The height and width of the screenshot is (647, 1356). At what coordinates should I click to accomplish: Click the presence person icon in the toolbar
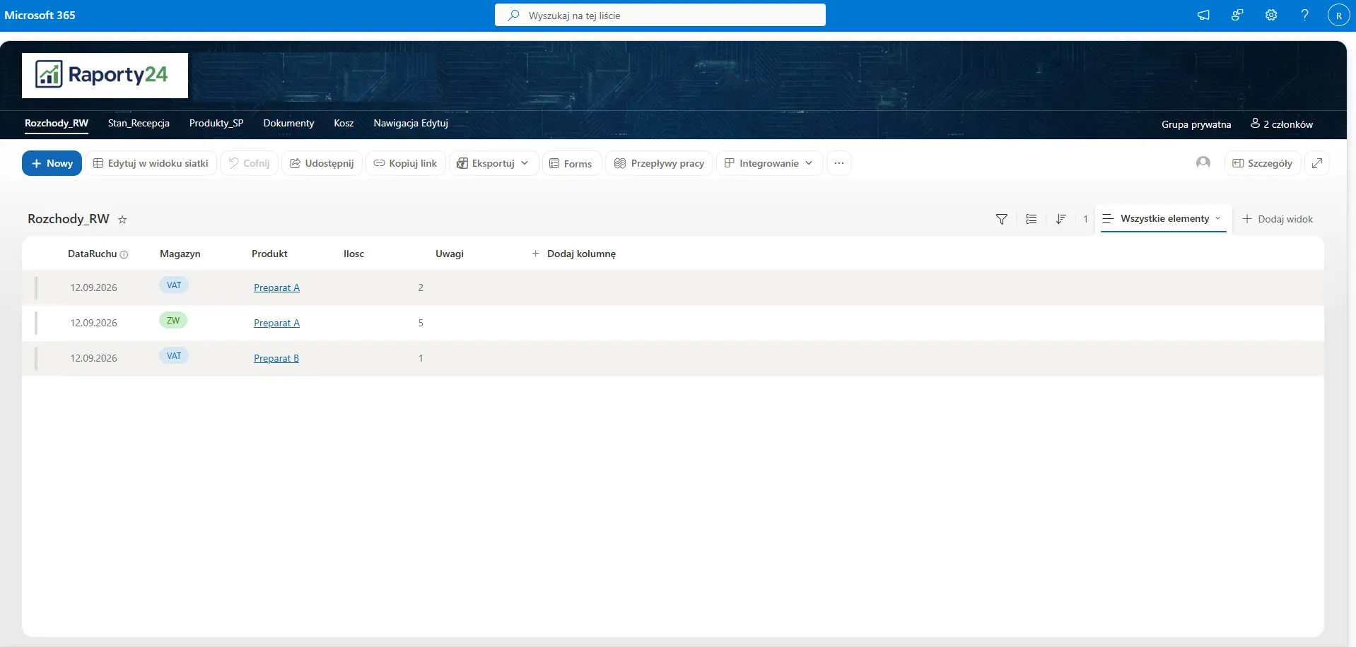pos(1203,163)
